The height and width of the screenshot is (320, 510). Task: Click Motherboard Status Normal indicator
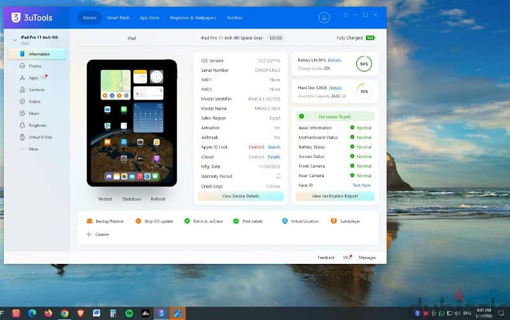pos(361,137)
